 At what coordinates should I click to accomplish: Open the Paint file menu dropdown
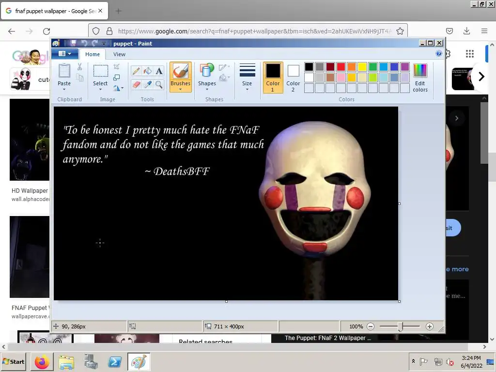65,54
